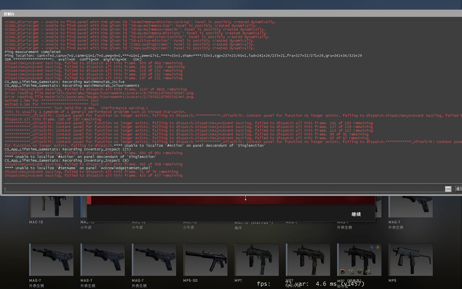This screenshot has height=289, width=462.
Task: Click the '71 of 74 remaining' error line
Action: [x=91, y=172]
